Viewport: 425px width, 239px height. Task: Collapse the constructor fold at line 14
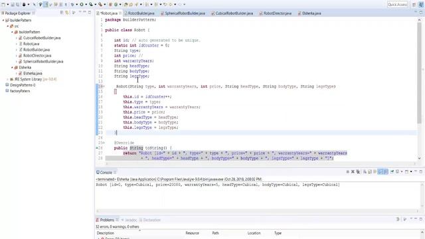[104, 86]
